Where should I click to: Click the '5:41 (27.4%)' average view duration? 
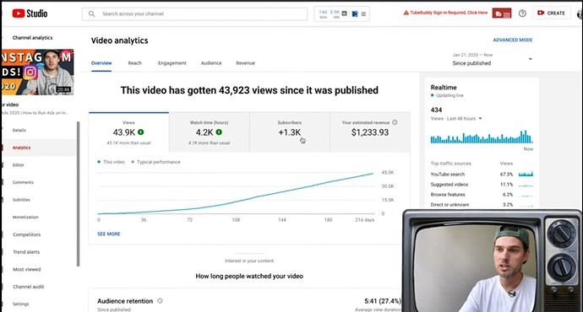click(x=383, y=301)
